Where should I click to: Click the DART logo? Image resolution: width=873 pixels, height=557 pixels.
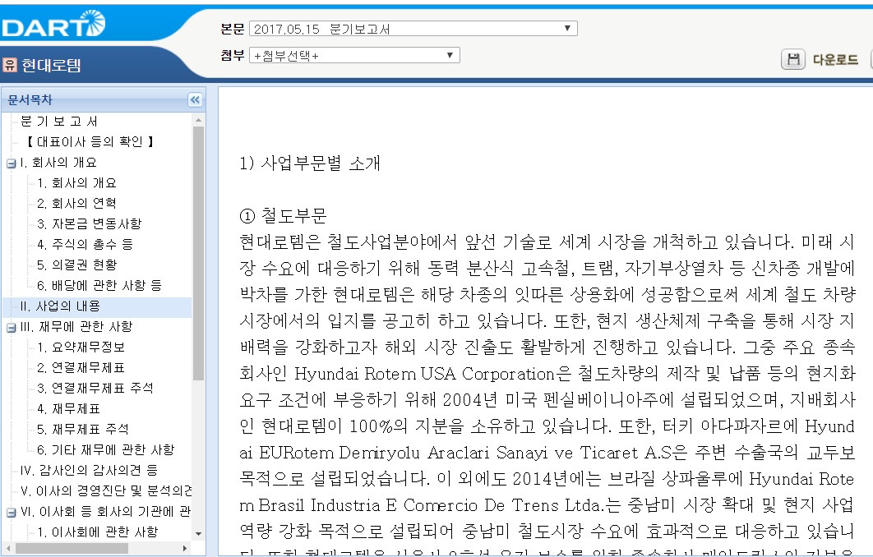53,24
